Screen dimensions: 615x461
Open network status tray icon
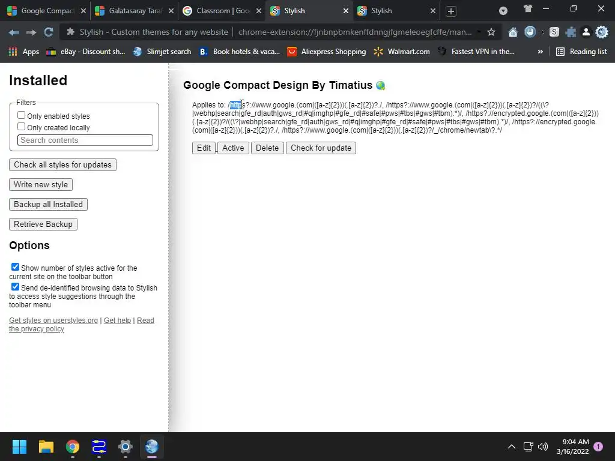coord(528,447)
